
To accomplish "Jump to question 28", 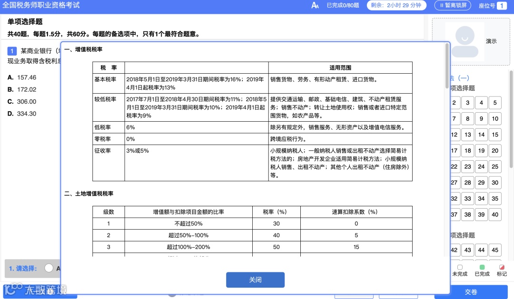I will click(x=467, y=183).
